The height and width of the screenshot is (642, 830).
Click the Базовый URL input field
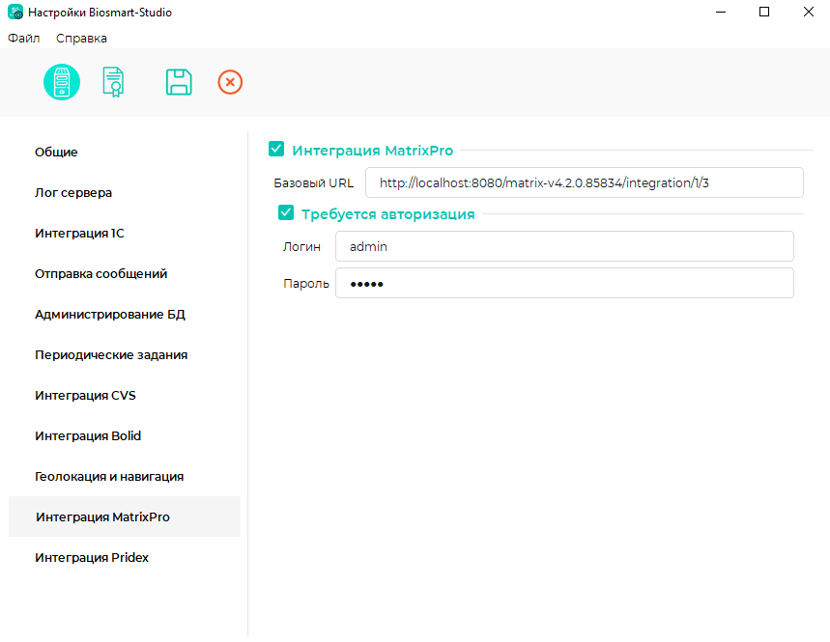pos(585,182)
